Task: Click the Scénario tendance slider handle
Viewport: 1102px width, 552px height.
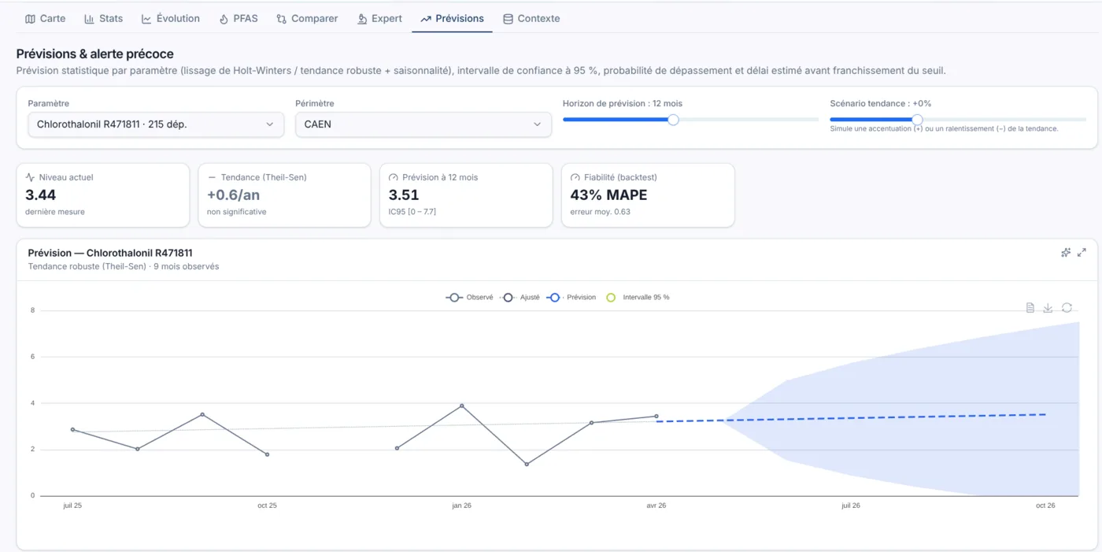Action: pos(917,120)
